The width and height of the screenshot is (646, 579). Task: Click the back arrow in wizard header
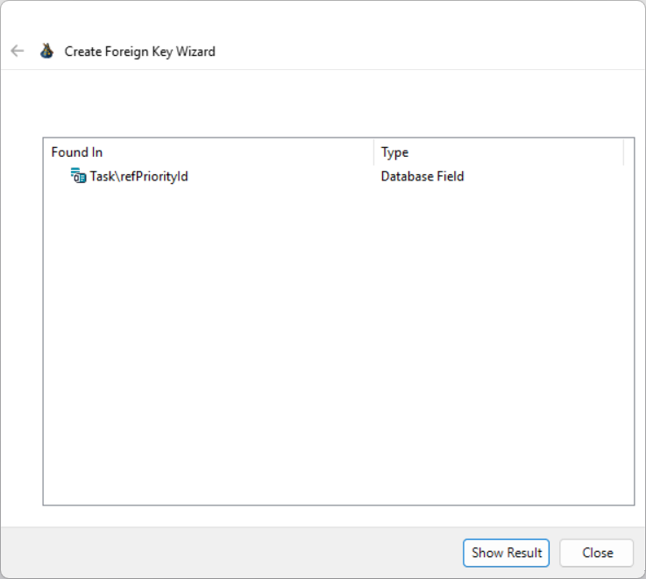click(17, 51)
